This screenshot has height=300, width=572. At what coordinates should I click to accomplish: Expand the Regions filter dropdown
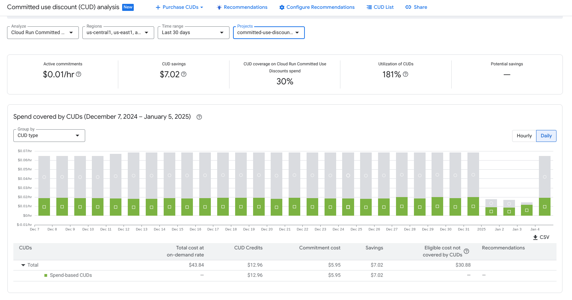pos(118,33)
